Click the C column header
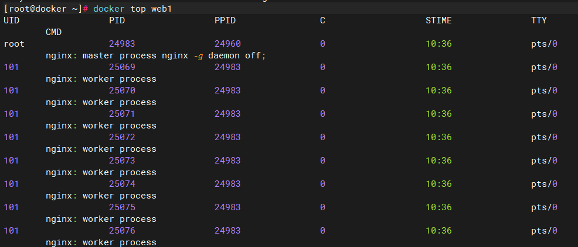The image size is (578, 247). (322, 20)
